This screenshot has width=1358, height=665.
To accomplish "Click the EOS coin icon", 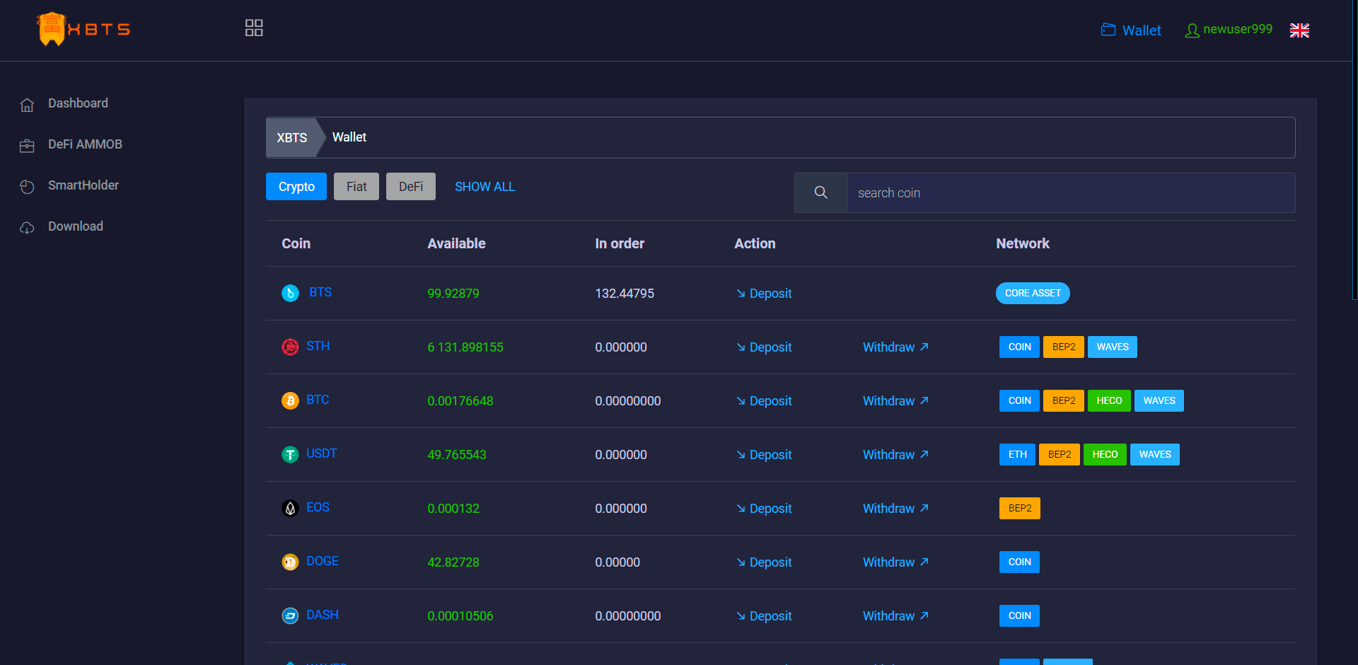I will coord(290,508).
